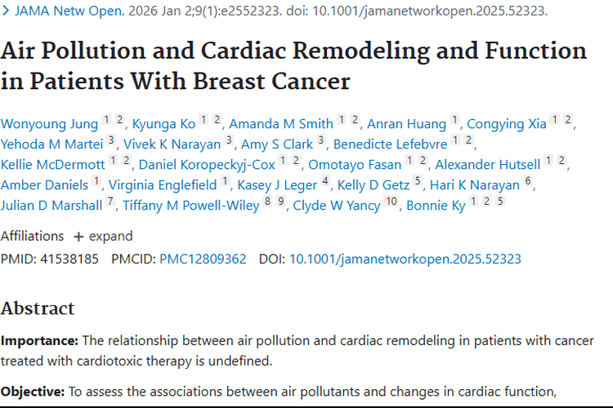The image size is (613, 408).
Task: Open the PMC12809362 full-text link
Action: (203, 259)
